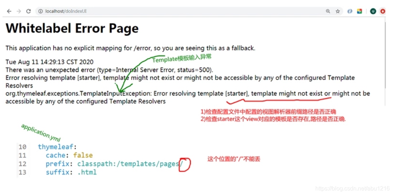Viewport: 393px width, 195px height.
Task: Click 'org.thymeleaf.exceptions.TemplateInputException' text
Action: pyautogui.click(x=77, y=94)
